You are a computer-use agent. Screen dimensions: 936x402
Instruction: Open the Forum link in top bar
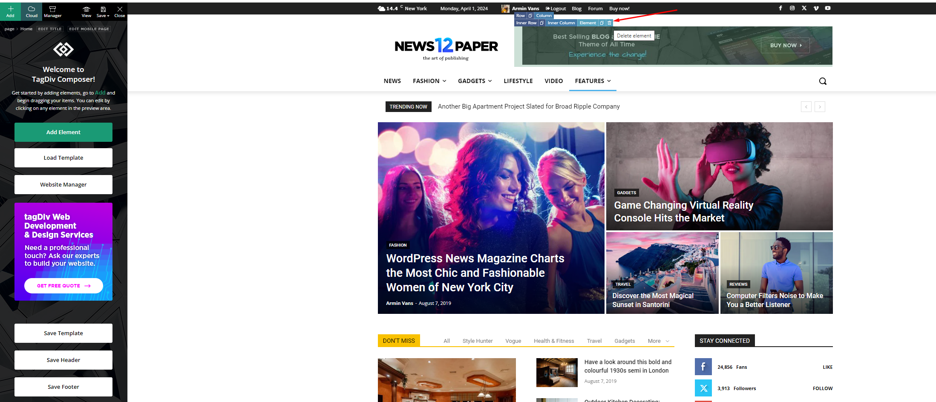point(595,9)
